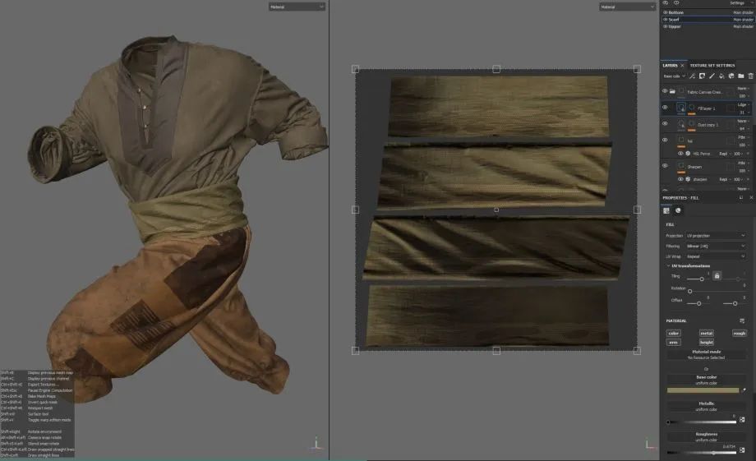Close the Properties - Fill panel
The image size is (756, 461).
750,198
